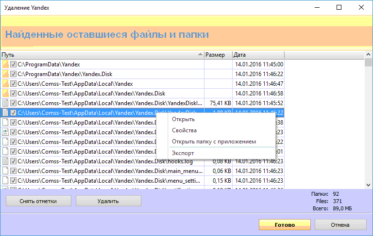373x236 pixels.
Task: Toggle checkbox for AppData\Local\Yandex folder
Action: click(13, 84)
